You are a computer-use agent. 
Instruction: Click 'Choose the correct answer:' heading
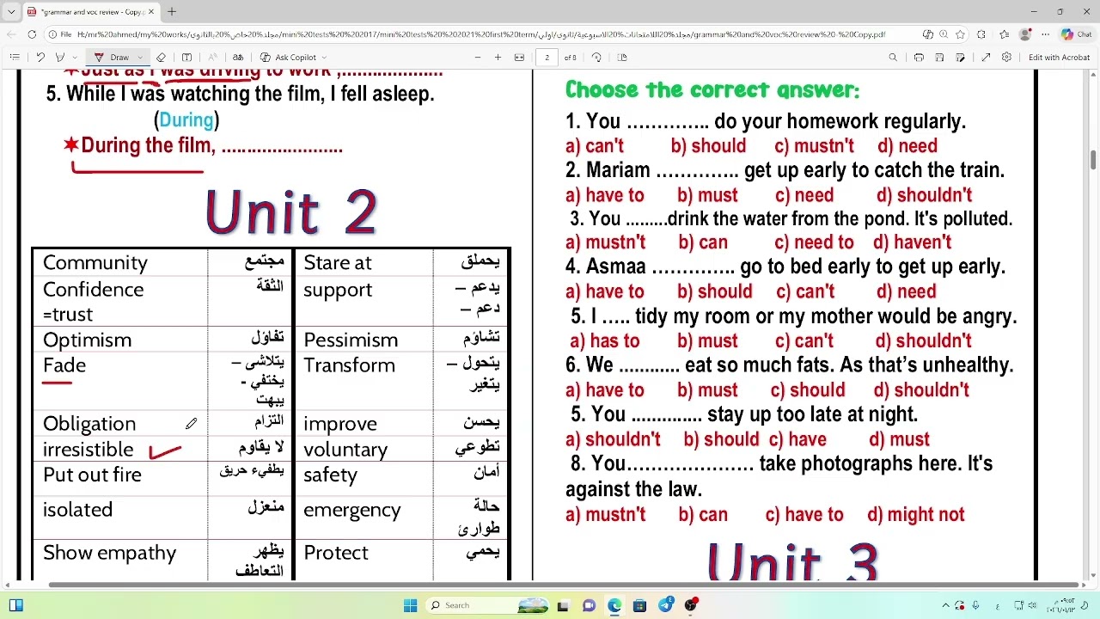(712, 90)
